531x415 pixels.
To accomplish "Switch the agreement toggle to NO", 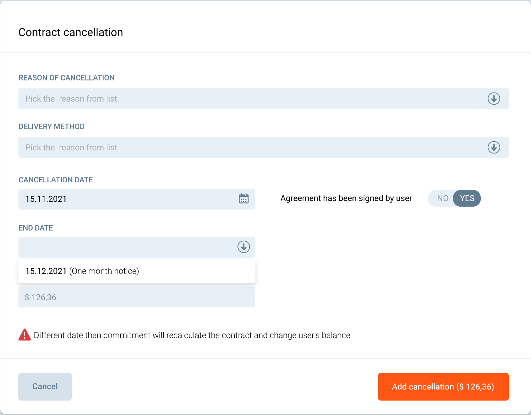I will 442,198.
